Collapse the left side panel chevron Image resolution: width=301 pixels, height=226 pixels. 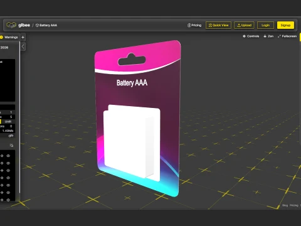[23, 46]
